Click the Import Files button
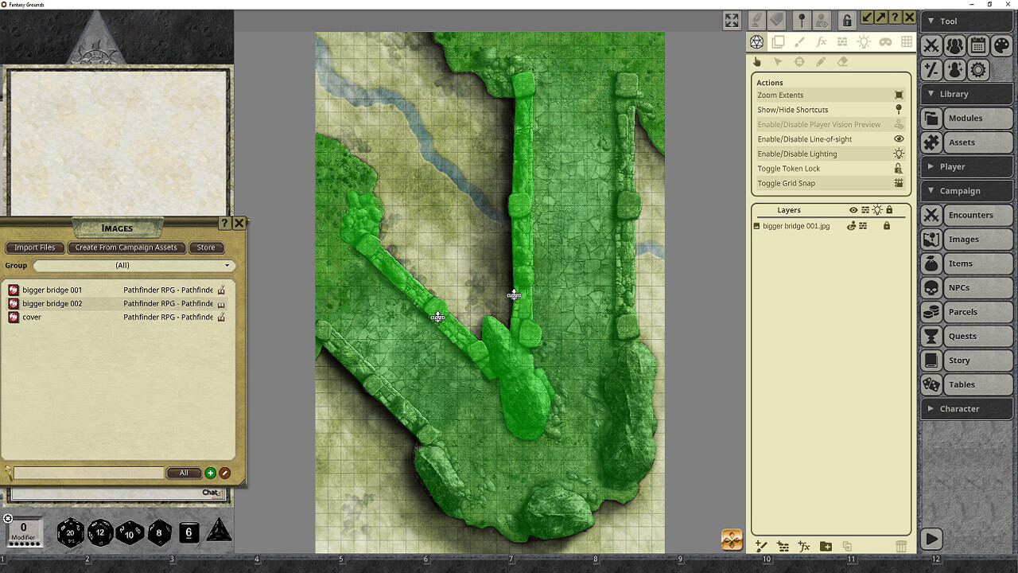This screenshot has width=1018, height=573. [34, 248]
